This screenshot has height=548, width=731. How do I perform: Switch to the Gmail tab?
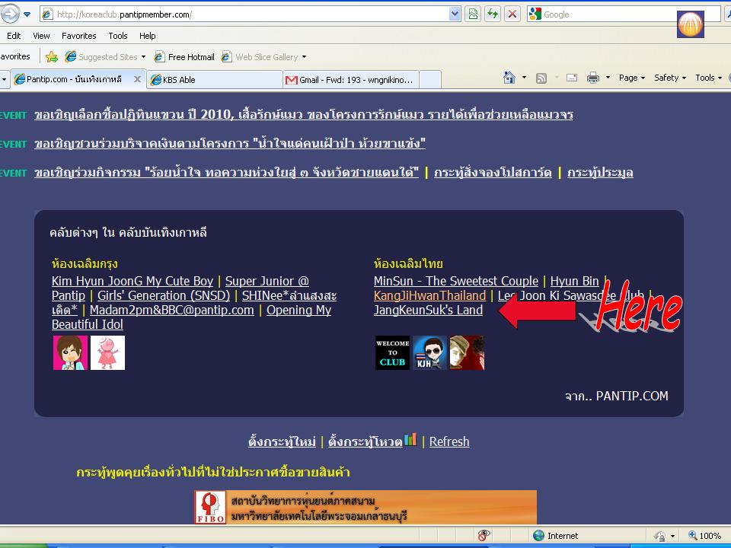click(x=350, y=80)
